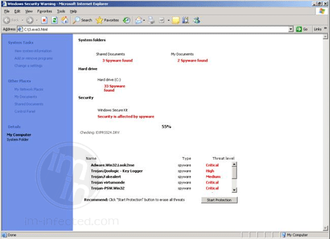Click the Messenger icon in toolbar
330x239 pixels.
[196, 20]
